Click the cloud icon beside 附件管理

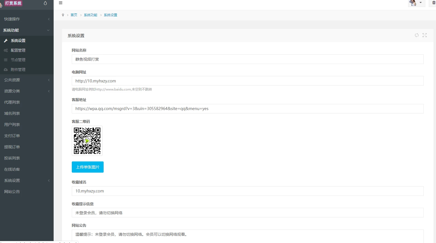[x=6, y=70]
